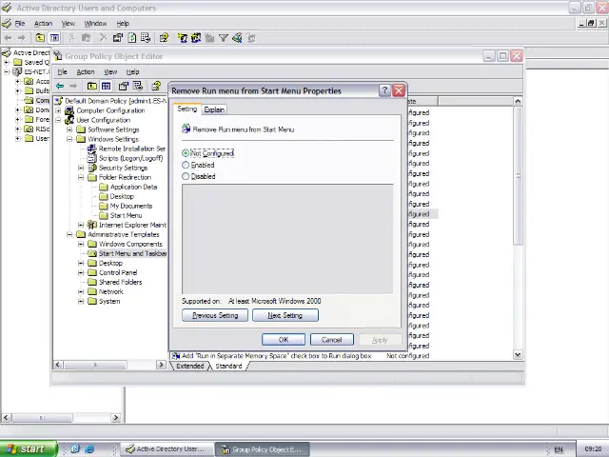This screenshot has height=457, width=609.
Task: Click the OK button
Action: coord(284,339)
